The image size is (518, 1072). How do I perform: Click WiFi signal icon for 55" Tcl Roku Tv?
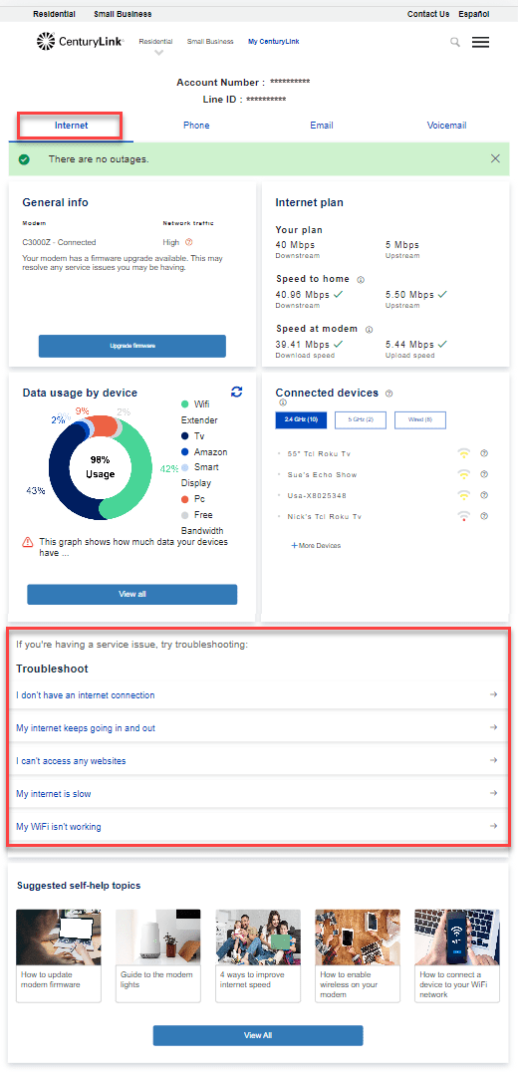click(x=464, y=453)
